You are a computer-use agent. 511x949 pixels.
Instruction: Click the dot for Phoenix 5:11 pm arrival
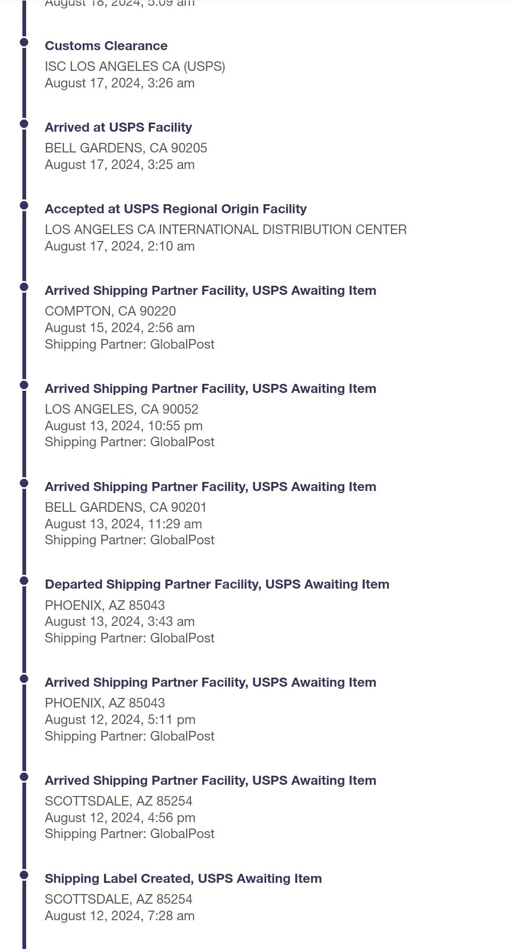tap(24, 679)
